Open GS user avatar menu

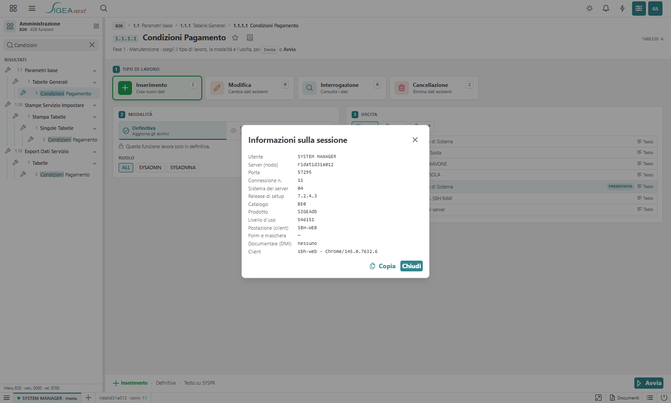click(655, 9)
